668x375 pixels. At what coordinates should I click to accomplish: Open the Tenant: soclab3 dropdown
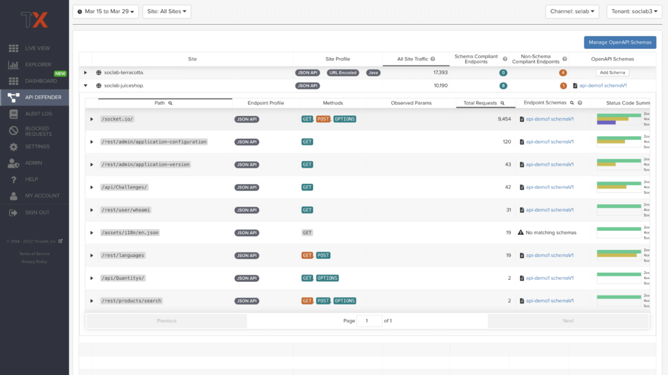634,12
